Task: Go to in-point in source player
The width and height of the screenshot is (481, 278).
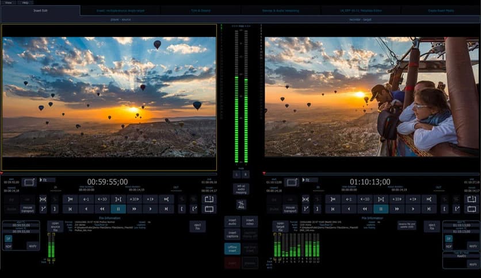Action: (x=70, y=199)
